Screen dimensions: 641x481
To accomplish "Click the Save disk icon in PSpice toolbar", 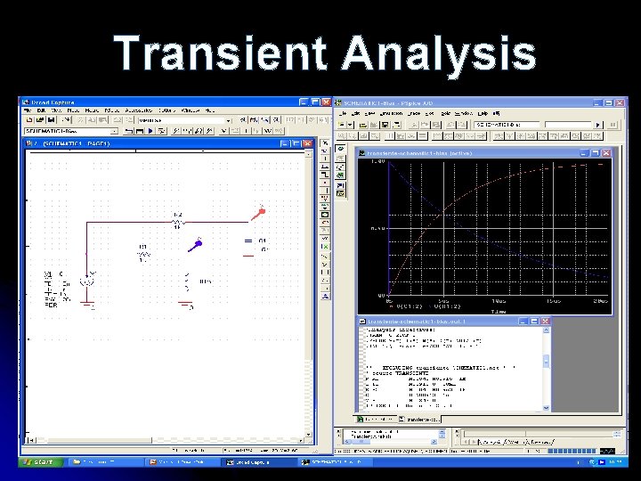I will [385, 125].
